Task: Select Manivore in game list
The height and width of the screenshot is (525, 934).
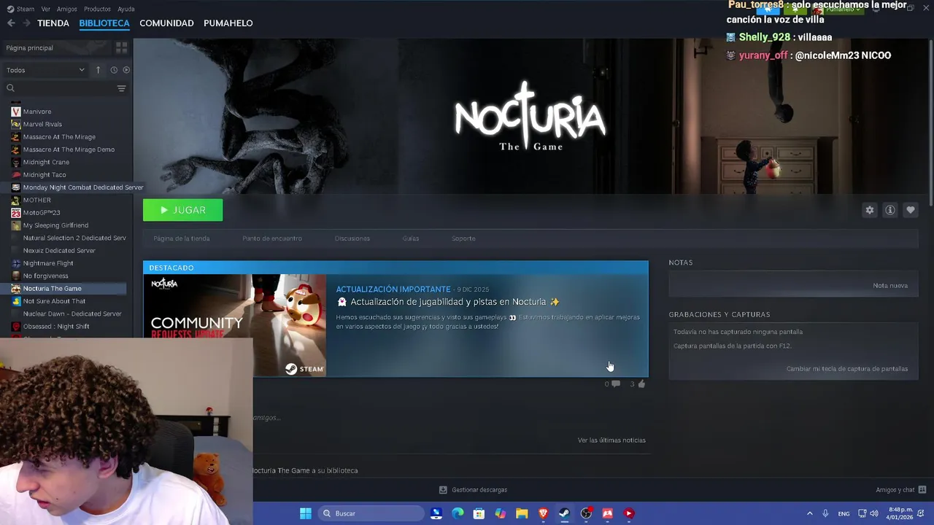Action: pyautogui.click(x=37, y=112)
